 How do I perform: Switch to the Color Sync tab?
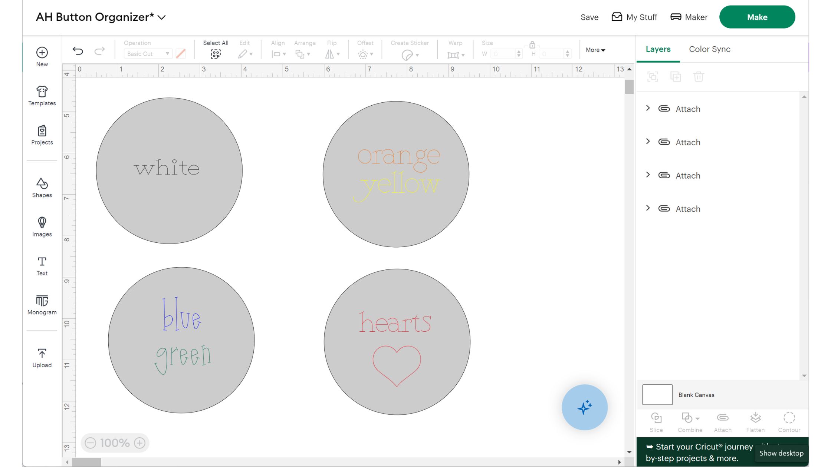[709, 49]
